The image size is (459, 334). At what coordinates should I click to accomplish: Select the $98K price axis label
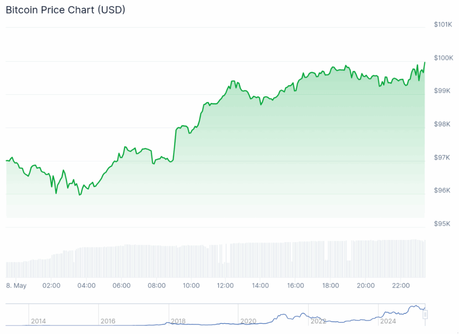click(x=443, y=124)
